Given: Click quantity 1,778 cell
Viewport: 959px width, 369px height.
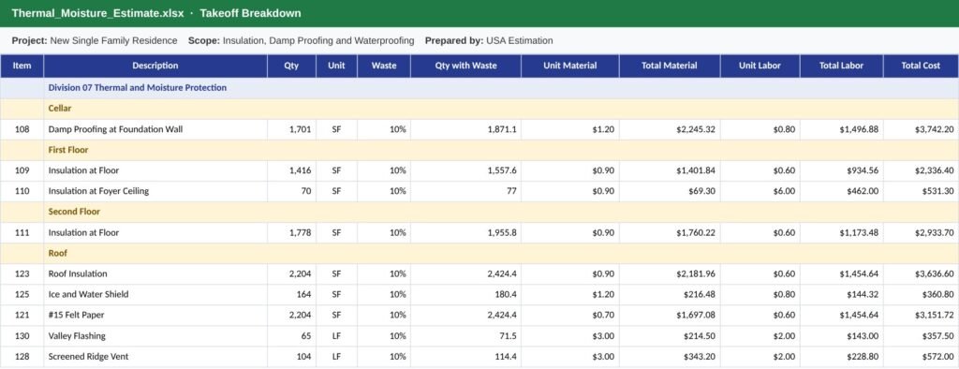Looking at the screenshot, I should (x=292, y=232).
